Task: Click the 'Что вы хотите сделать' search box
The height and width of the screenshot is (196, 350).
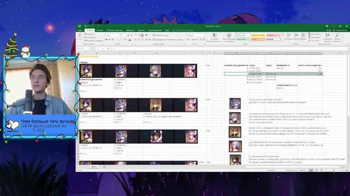Action: [184, 30]
